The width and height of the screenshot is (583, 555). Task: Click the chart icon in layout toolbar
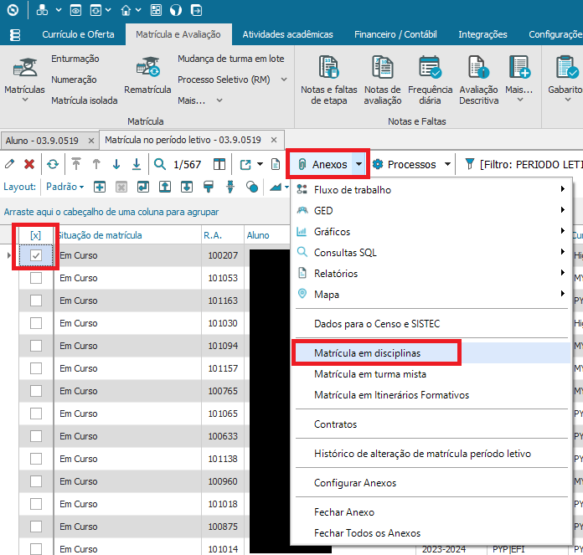[x=276, y=187]
